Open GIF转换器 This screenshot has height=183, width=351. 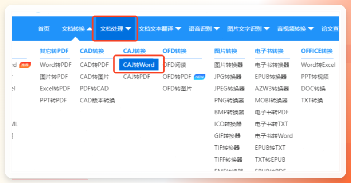(228, 136)
